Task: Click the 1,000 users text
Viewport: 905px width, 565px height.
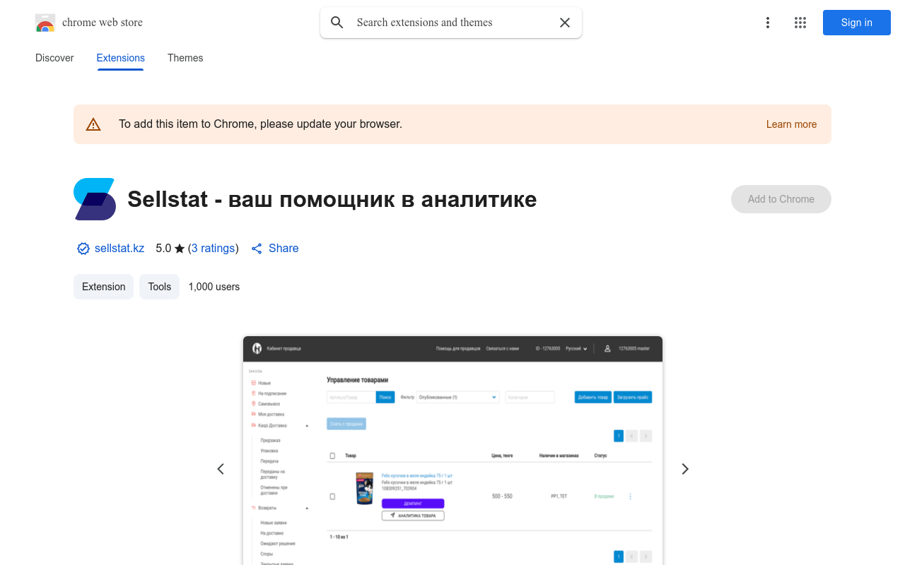Action: [x=214, y=287]
